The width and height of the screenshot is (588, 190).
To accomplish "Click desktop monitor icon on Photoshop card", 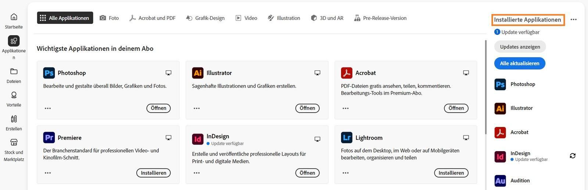I will 168,73.
